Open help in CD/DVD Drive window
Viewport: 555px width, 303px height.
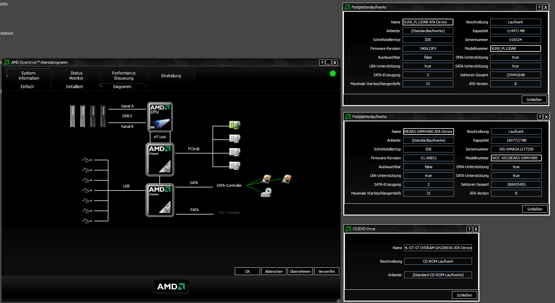(x=469, y=229)
